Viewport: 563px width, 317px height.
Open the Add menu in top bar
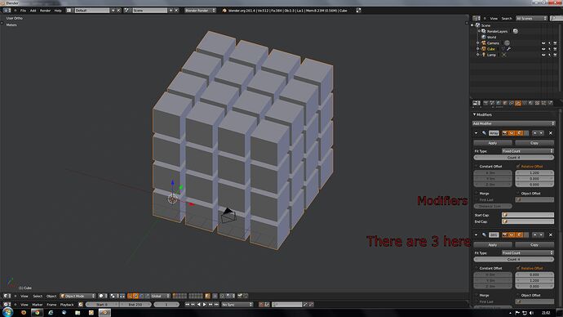[33, 11]
